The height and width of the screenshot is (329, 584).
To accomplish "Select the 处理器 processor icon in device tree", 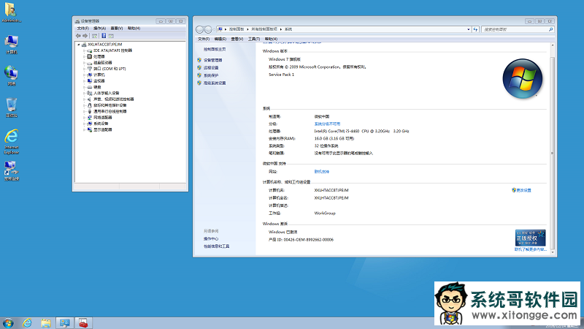I will click(89, 56).
